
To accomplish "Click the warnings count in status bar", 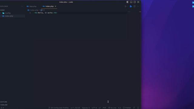I will [x=2, y=108].
